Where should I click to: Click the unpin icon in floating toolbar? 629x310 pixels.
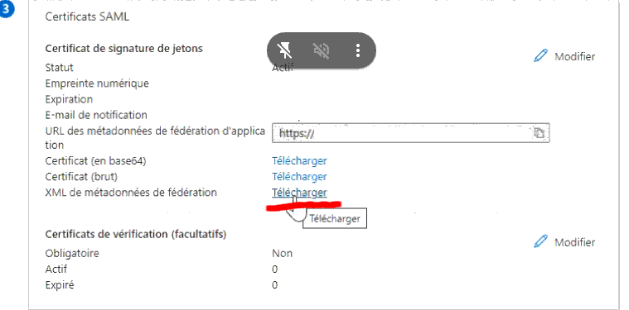[285, 50]
